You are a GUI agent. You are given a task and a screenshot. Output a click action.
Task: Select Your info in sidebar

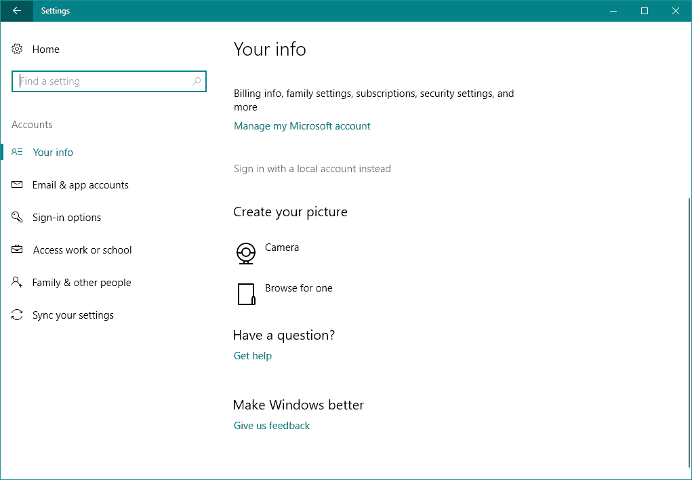click(53, 153)
